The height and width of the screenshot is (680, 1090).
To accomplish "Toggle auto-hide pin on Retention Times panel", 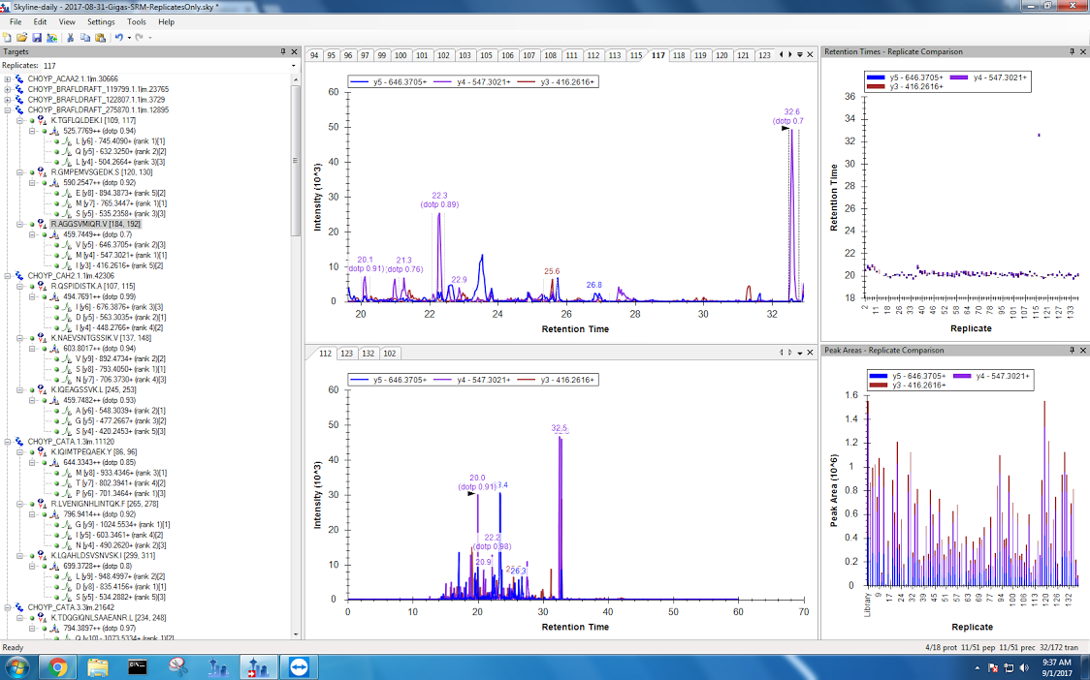I will (1071, 51).
